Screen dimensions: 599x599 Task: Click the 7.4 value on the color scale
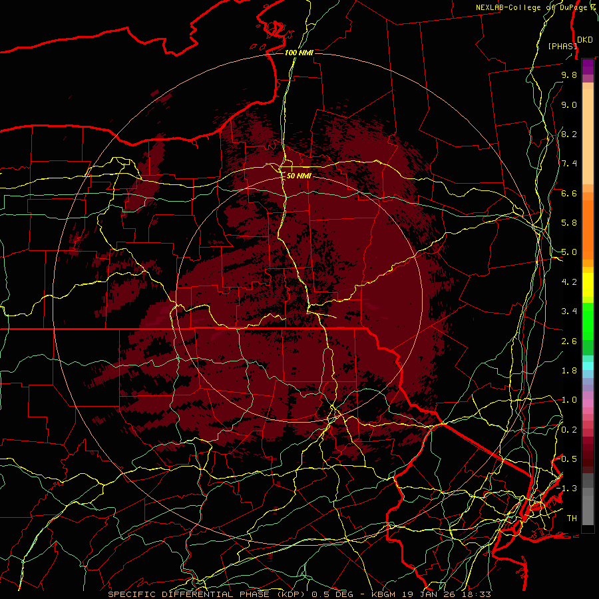569,164
